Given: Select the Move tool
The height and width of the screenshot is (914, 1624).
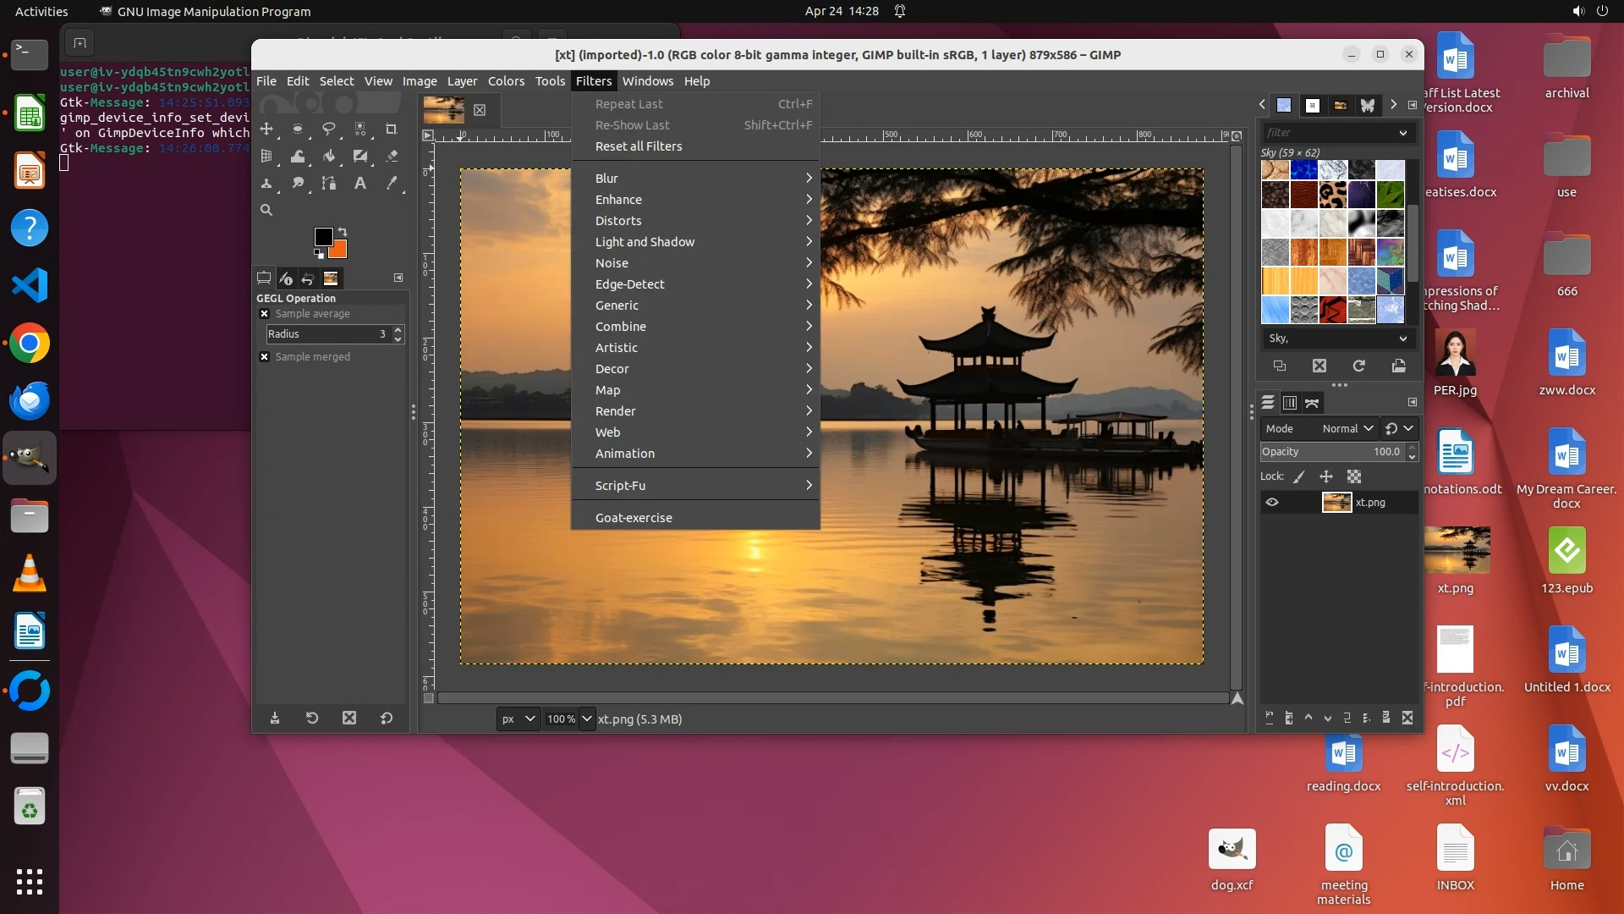Looking at the screenshot, I should click(x=266, y=129).
